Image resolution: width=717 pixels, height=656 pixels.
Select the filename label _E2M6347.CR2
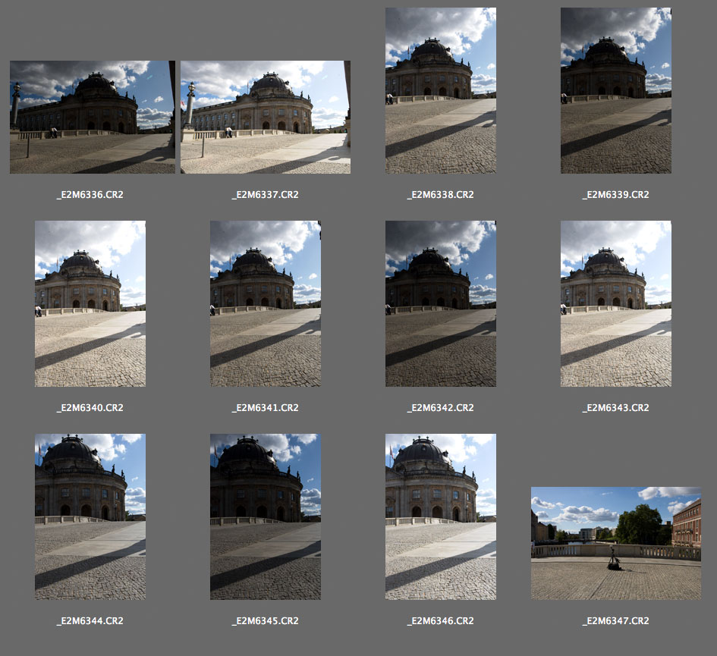click(616, 621)
